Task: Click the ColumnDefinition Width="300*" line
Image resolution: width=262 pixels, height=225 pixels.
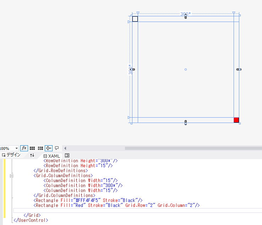Action: 83,185
